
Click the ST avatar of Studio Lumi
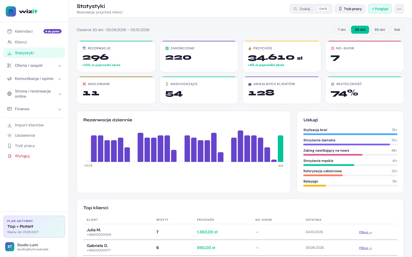(x=10, y=247)
